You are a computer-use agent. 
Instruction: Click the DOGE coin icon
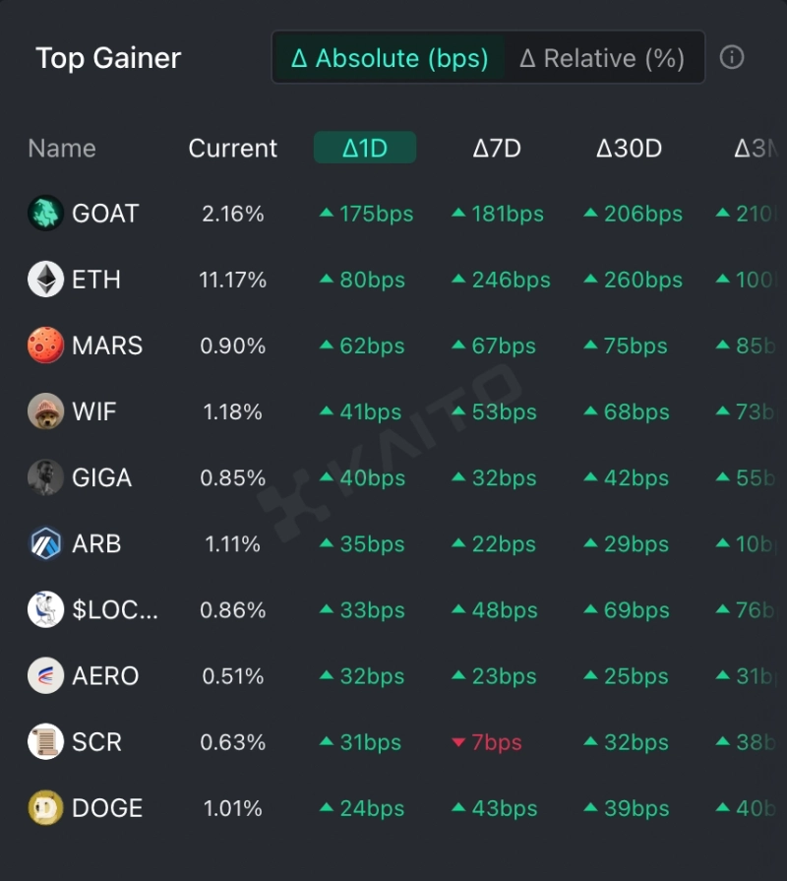[45, 808]
